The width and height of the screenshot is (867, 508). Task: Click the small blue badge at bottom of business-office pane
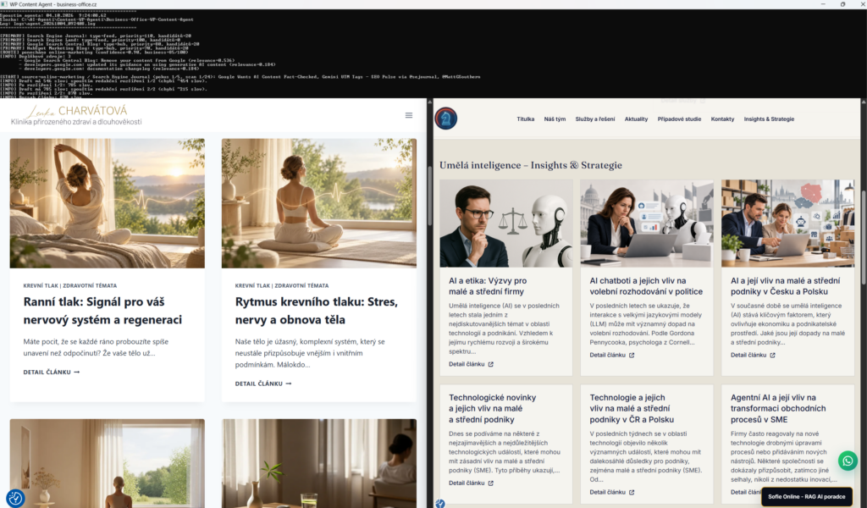(x=440, y=504)
